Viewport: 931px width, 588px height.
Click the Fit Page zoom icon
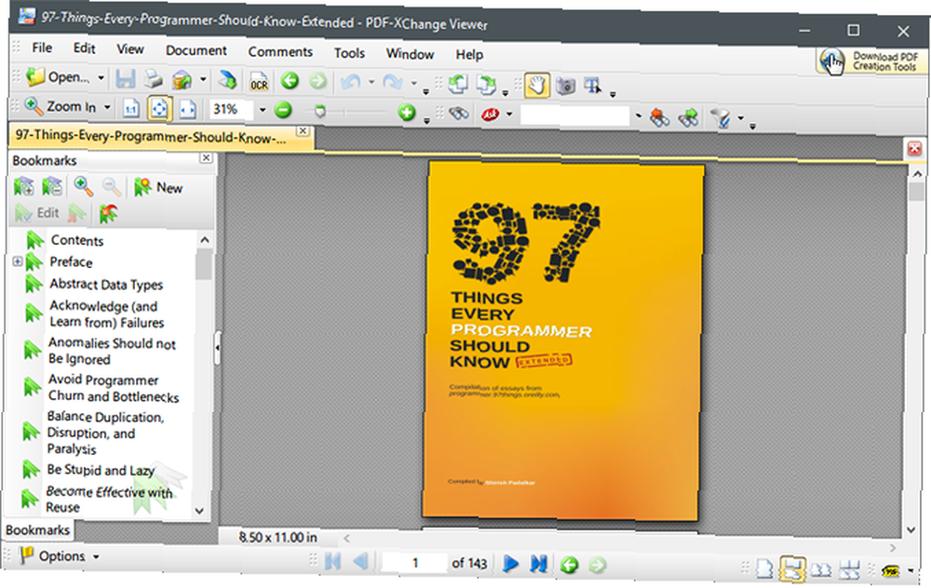[159, 109]
